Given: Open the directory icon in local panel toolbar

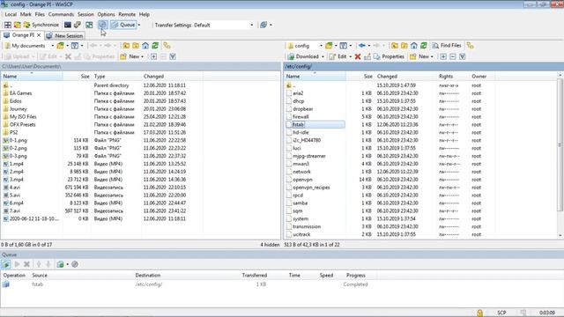Looking at the screenshot, I should 60,46.
